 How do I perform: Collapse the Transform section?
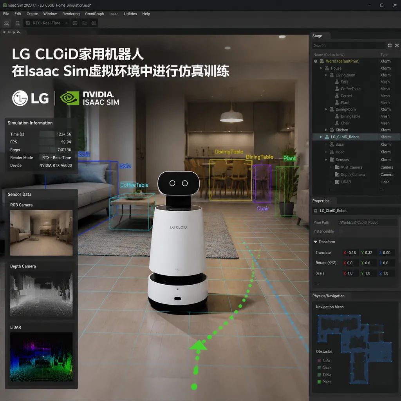[x=315, y=242]
